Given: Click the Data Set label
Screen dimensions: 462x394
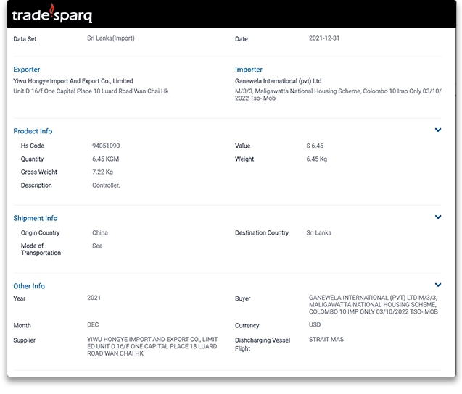Looking at the screenshot, I should 25,39.
